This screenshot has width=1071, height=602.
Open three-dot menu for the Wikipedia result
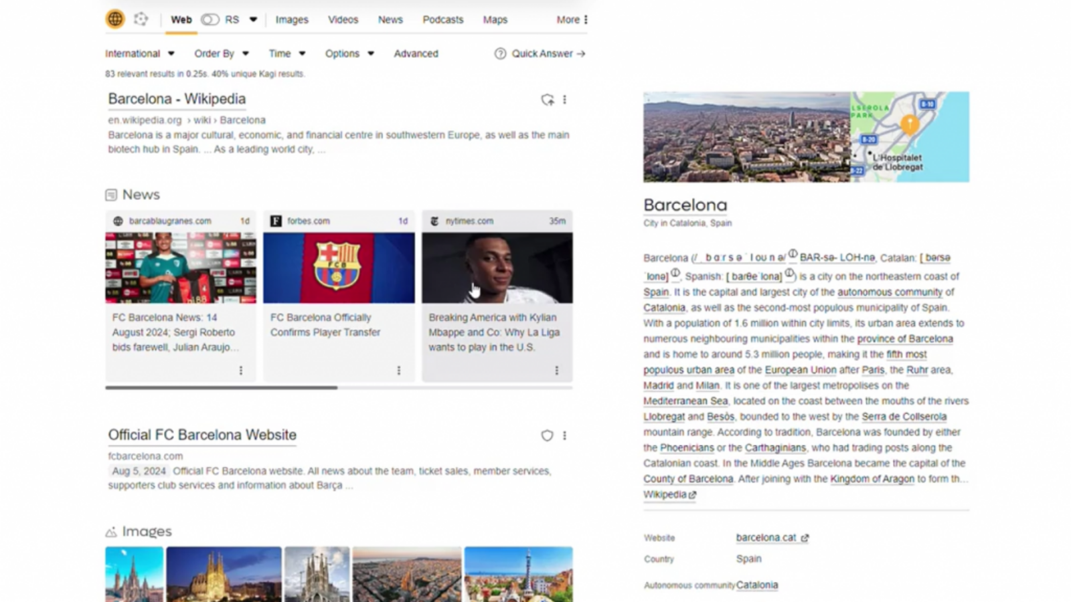pyautogui.click(x=564, y=100)
